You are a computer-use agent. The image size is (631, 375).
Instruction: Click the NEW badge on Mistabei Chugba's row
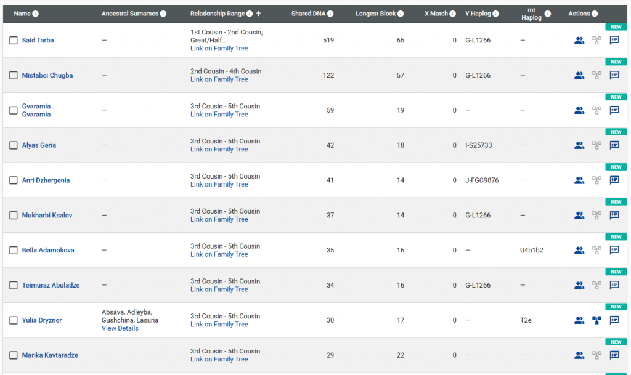pos(615,62)
